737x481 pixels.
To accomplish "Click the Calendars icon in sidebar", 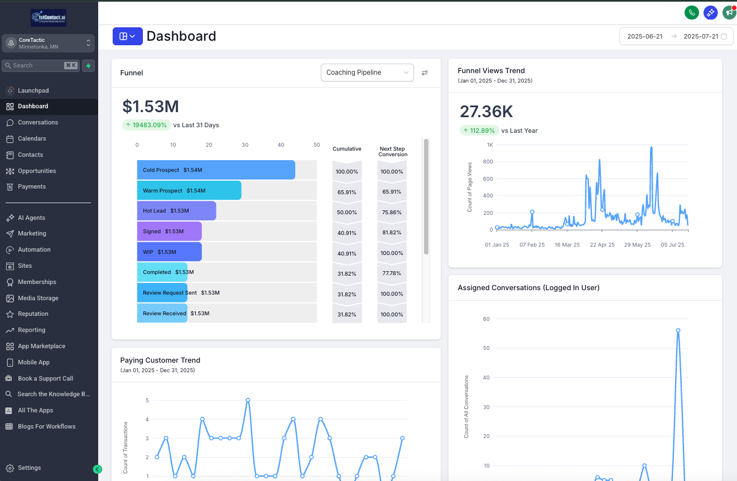I will pyautogui.click(x=9, y=138).
